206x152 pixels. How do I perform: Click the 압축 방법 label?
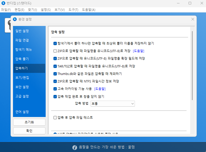pyautogui.click(x=81, y=103)
